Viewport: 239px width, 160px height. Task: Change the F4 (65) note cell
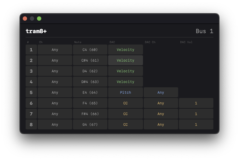[90, 103]
